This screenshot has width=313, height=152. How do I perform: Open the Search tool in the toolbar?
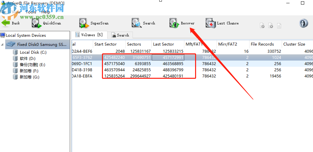point(143,23)
